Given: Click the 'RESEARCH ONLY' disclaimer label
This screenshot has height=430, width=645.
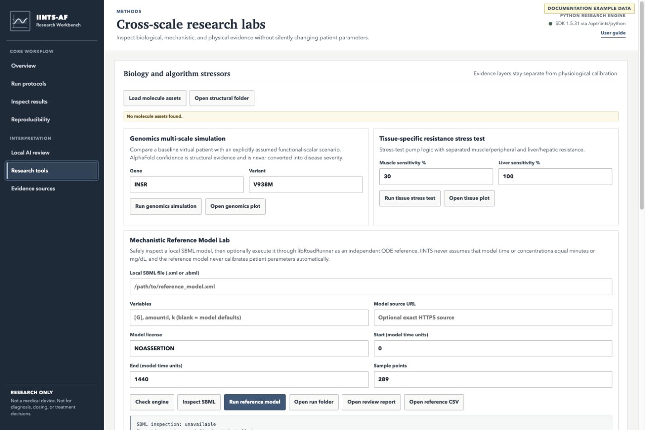Looking at the screenshot, I should (x=32, y=392).
